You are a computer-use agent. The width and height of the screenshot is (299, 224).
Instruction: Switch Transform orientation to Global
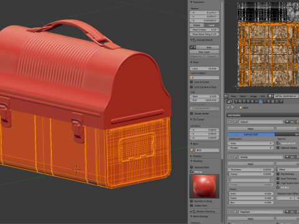pos(197,25)
